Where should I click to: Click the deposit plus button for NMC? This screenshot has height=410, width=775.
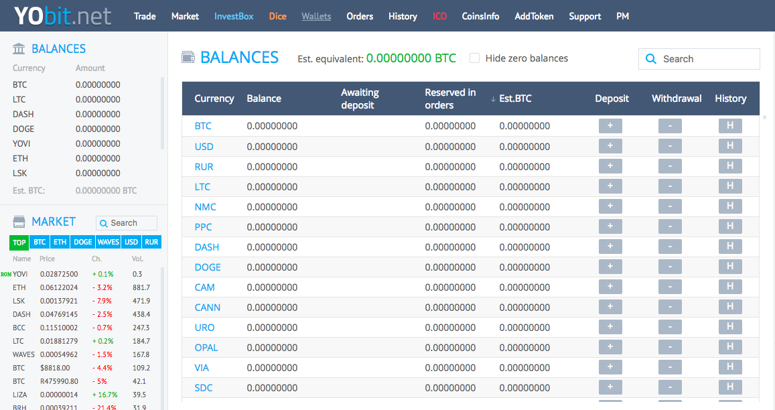pos(610,206)
